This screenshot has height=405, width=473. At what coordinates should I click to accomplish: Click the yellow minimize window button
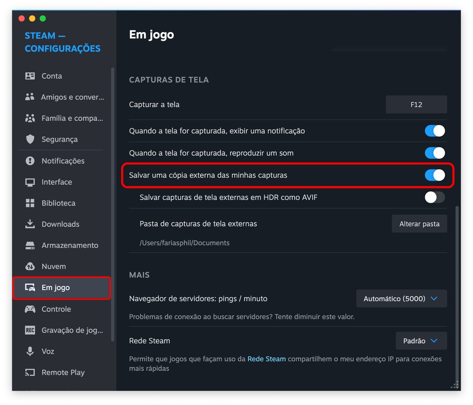pyautogui.click(x=32, y=19)
